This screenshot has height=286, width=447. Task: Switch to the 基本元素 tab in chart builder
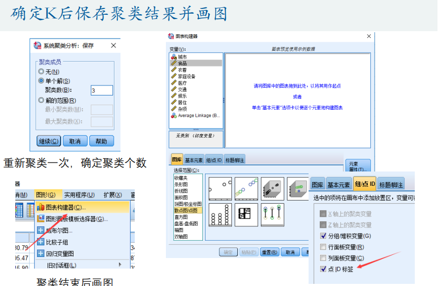(194, 160)
